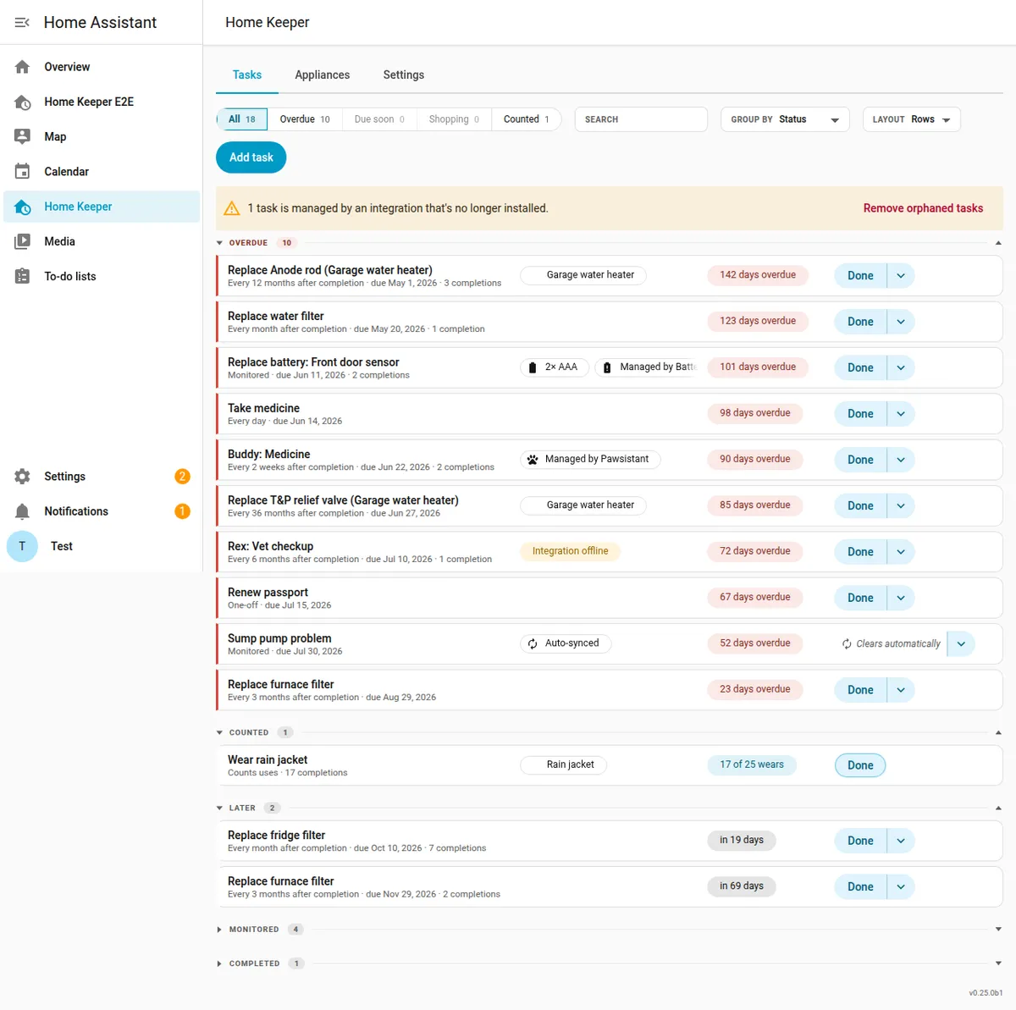Open chevron menu for Sump pump problem

pyautogui.click(x=961, y=643)
